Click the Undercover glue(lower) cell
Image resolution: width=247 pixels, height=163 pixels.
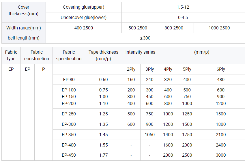pos(83,17)
